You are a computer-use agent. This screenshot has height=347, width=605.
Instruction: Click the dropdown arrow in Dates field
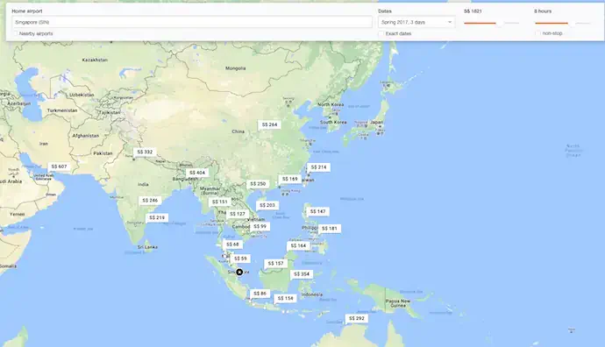click(x=450, y=22)
